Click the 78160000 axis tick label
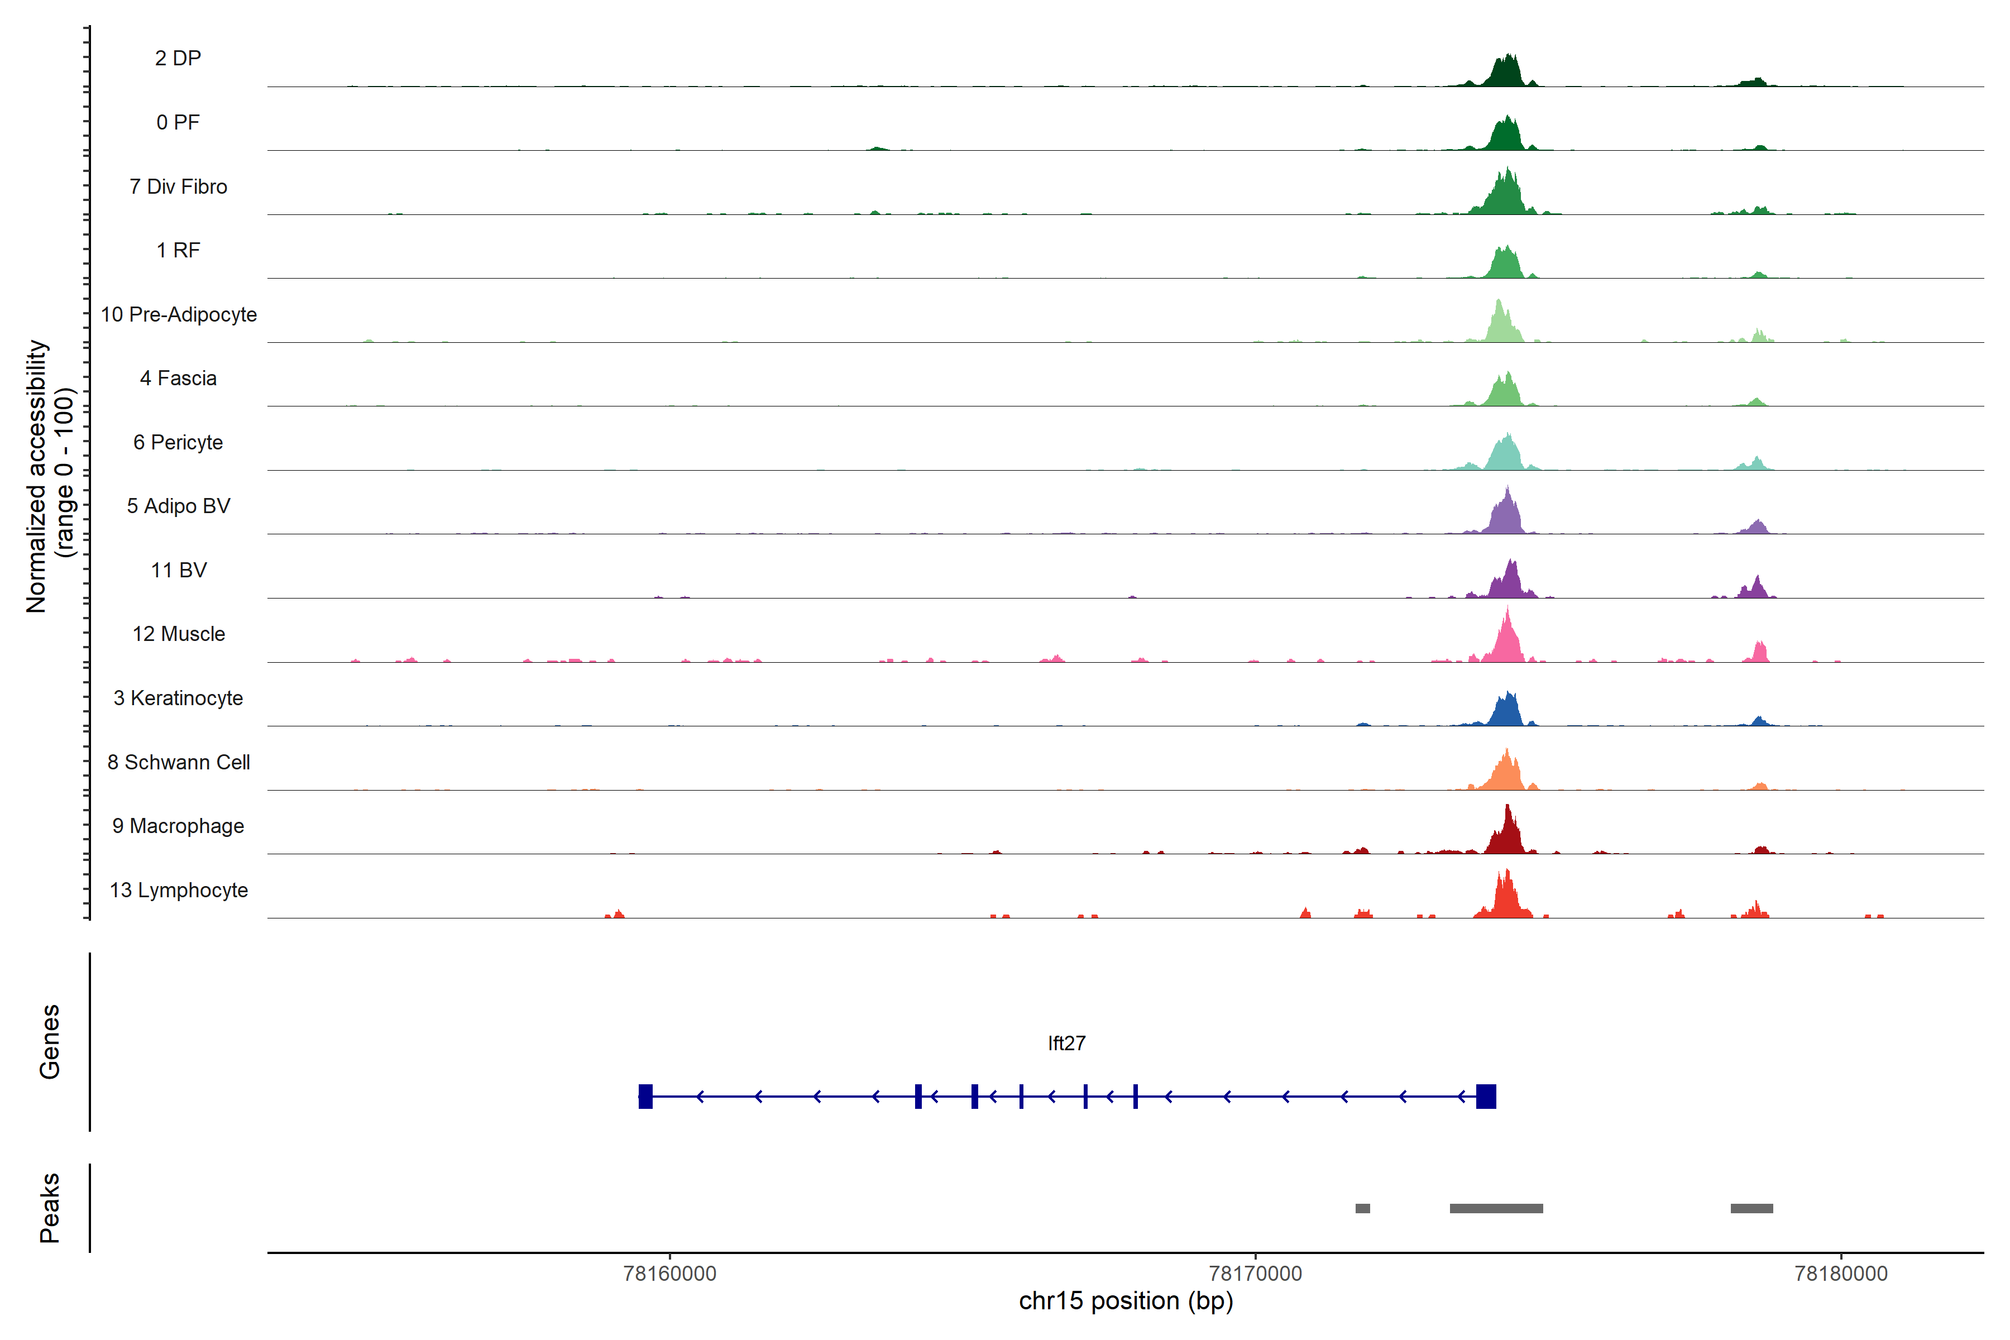The width and height of the screenshot is (2010, 1340). pos(670,1274)
